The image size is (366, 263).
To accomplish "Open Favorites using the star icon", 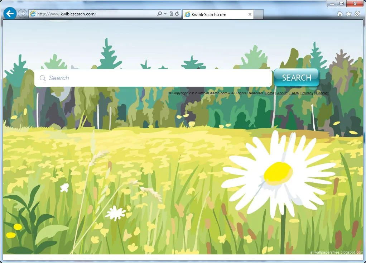I will [x=348, y=14].
